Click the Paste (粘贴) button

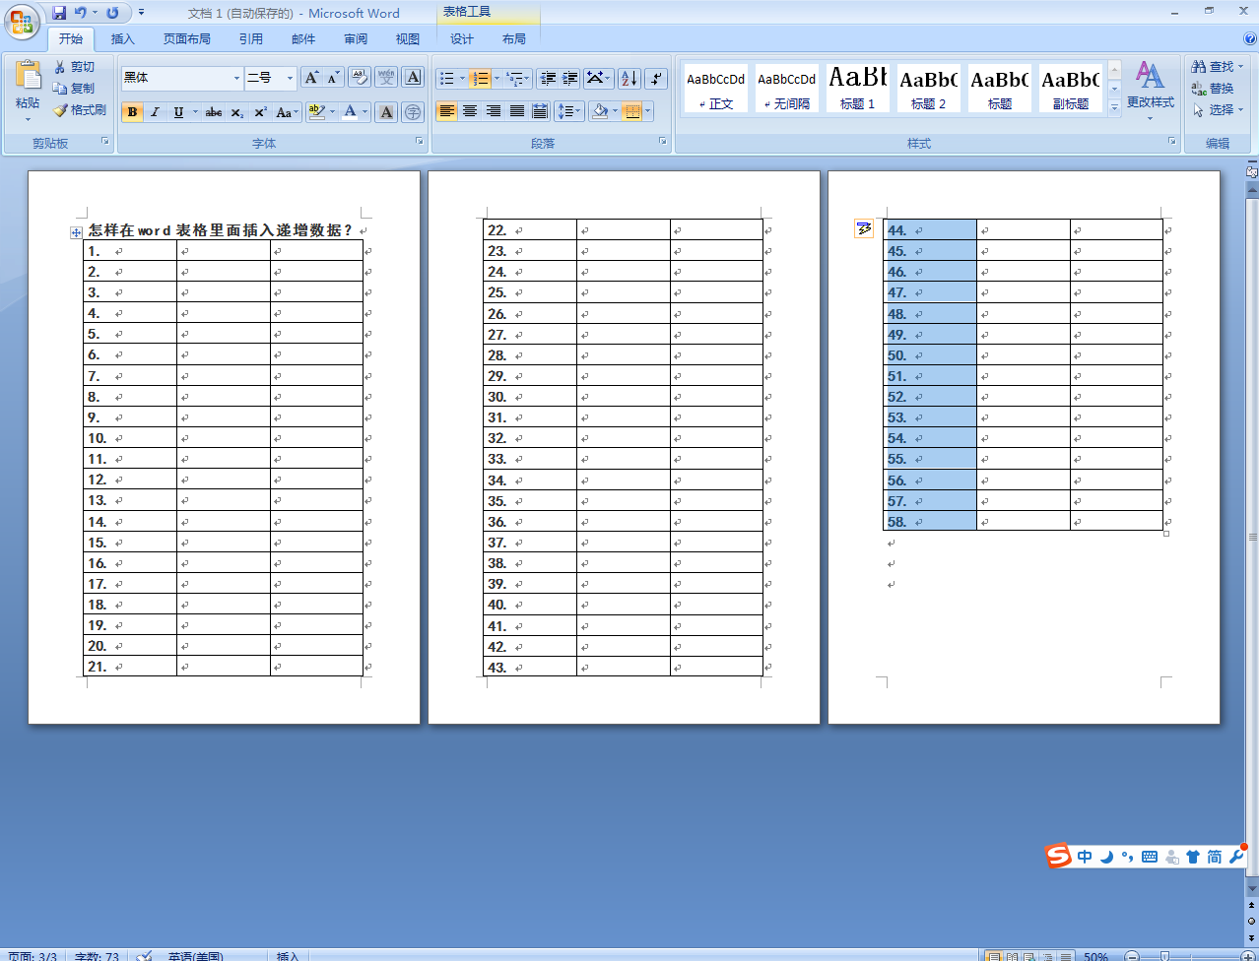[x=28, y=90]
